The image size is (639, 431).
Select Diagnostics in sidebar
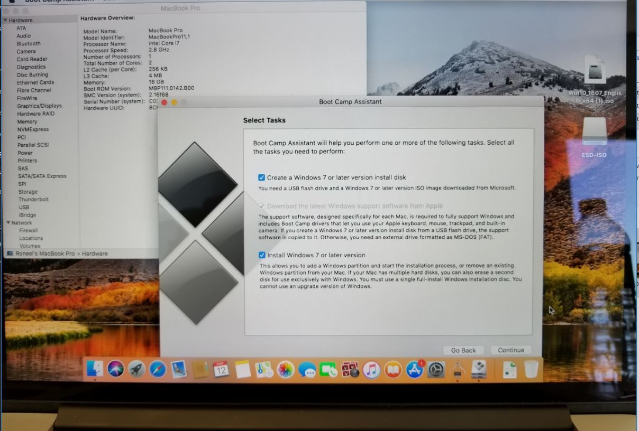[x=31, y=67]
